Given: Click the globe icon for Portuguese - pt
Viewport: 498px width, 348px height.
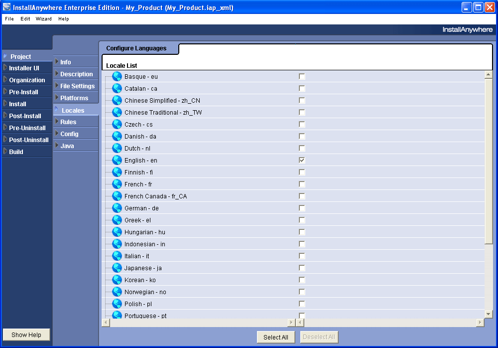Looking at the screenshot, I should pos(117,316).
